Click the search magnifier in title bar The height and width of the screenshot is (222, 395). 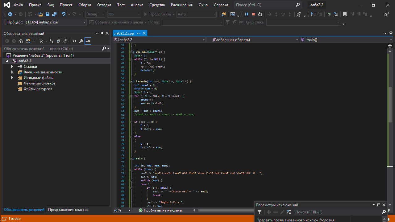297,5
